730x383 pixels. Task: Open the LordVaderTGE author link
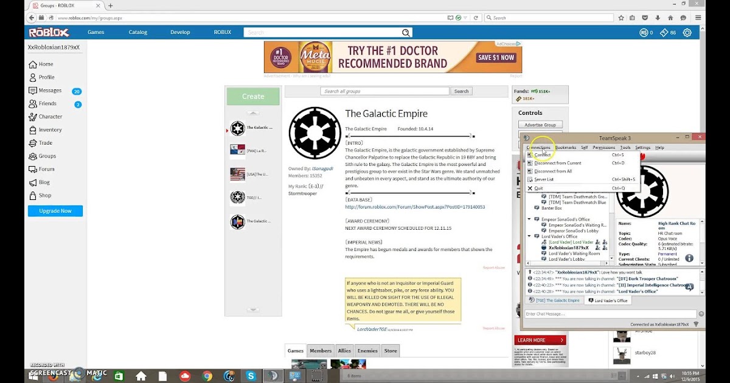point(372,329)
